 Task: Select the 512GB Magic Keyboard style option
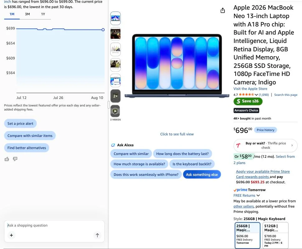click(276, 235)
